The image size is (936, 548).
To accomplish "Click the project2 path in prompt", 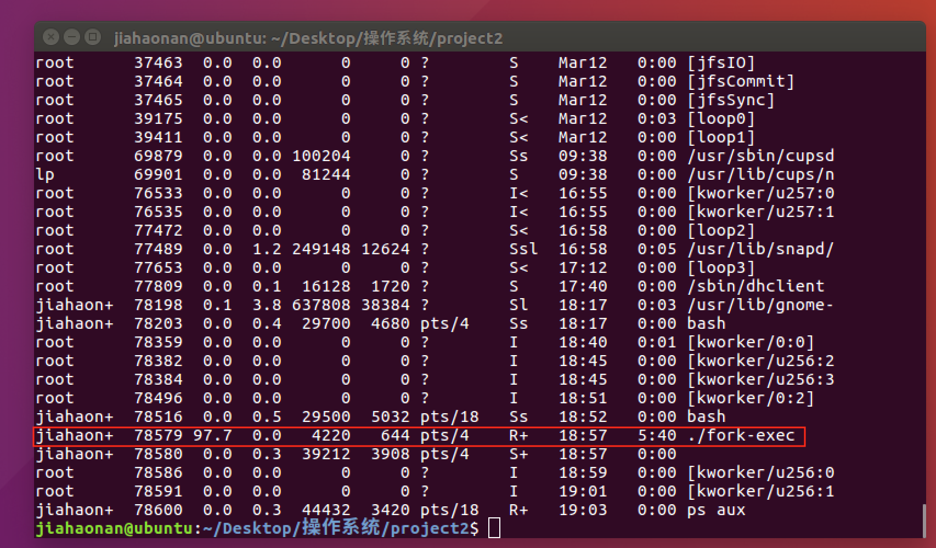I will coord(430,528).
